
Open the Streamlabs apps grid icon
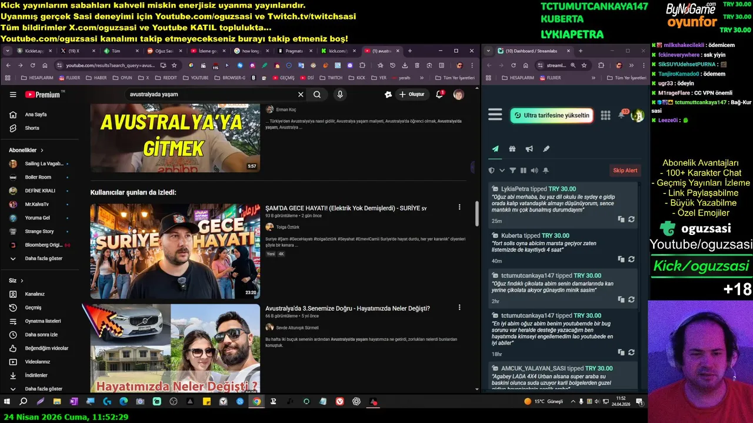605,115
